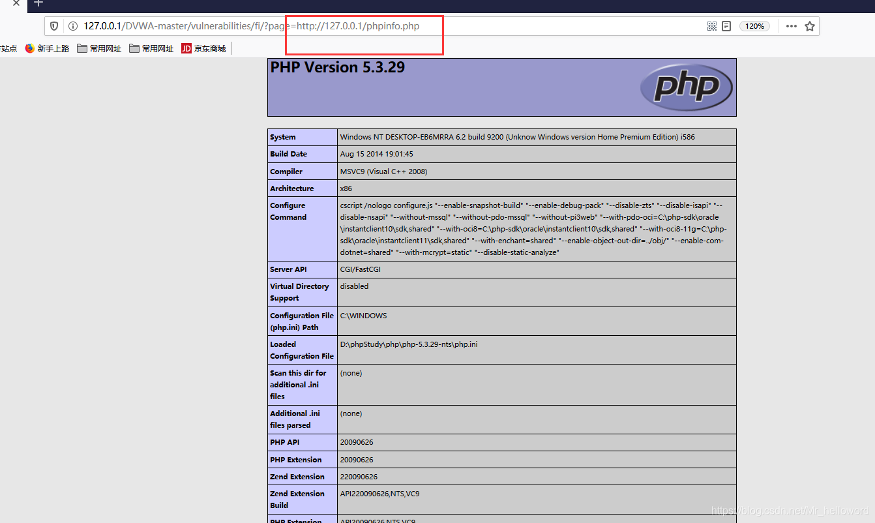The image size is (875, 523).
Task: Open the 新手上路 Firefox bookmark
Action: point(47,48)
